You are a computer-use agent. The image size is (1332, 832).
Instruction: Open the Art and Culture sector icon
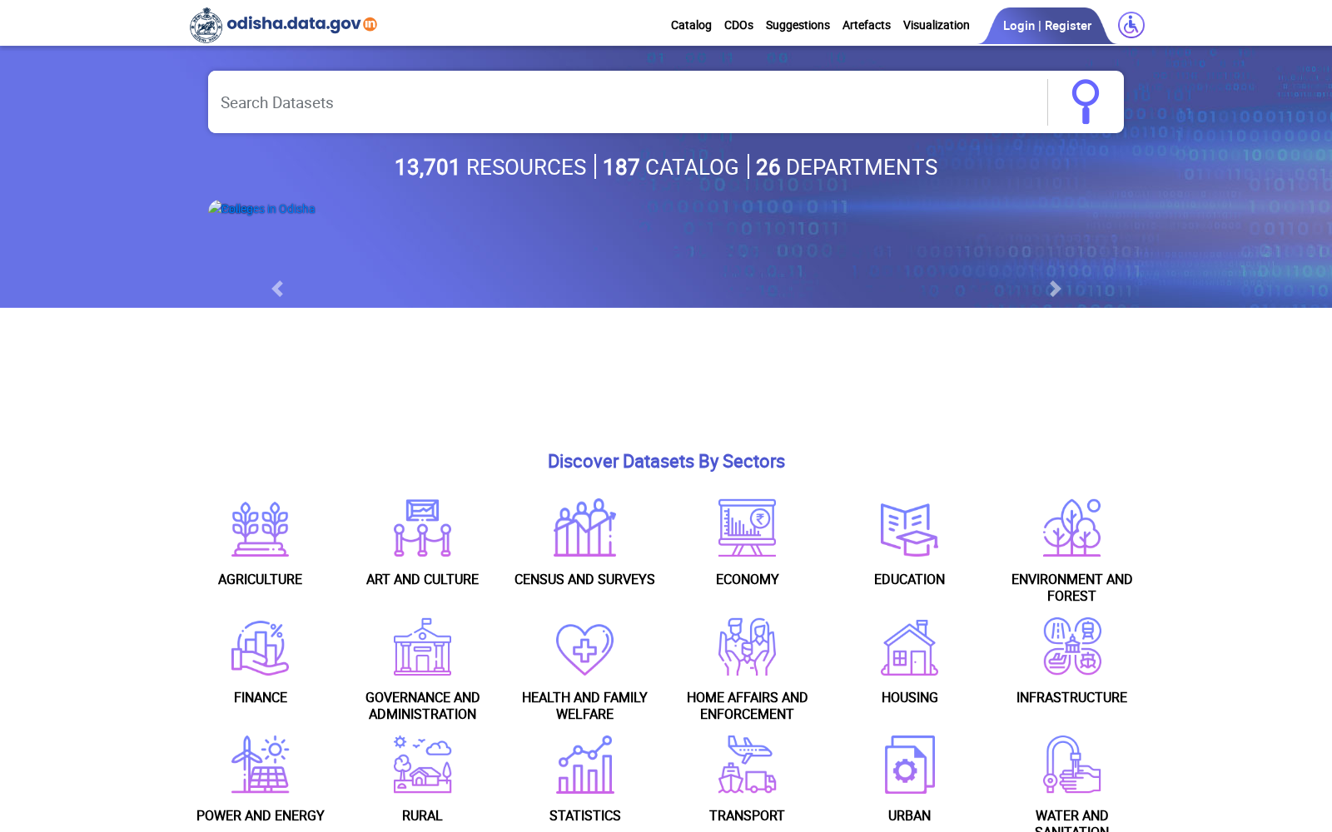pyautogui.click(x=422, y=528)
